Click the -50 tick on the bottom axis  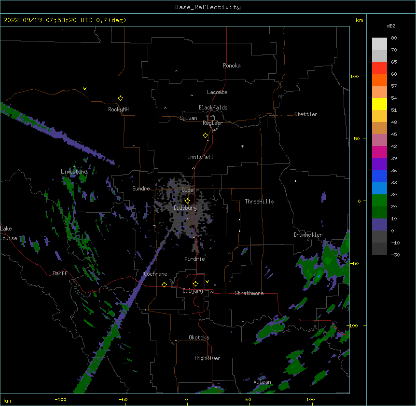coord(123,399)
